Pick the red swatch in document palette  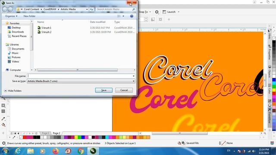(x=25, y=137)
